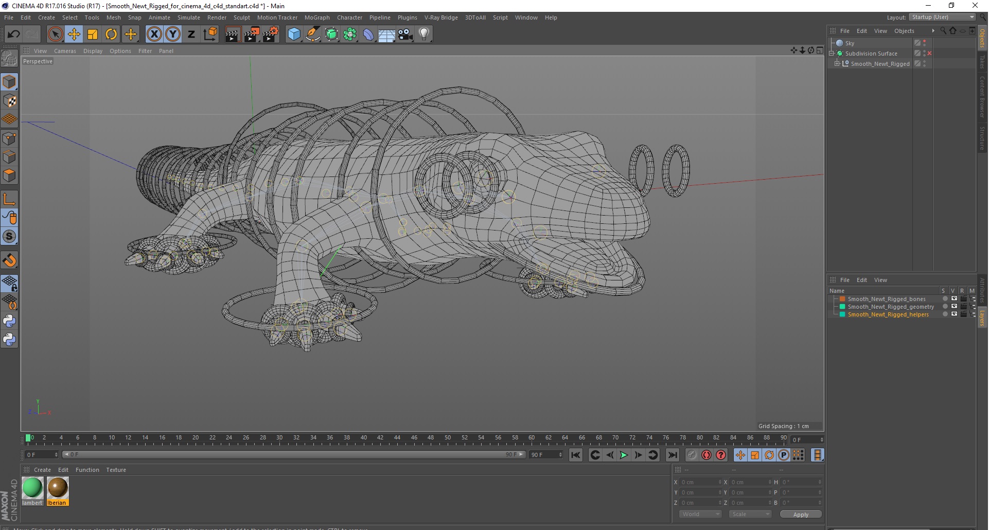Activate the Rotate tool
The height and width of the screenshot is (530, 989).
click(111, 34)
